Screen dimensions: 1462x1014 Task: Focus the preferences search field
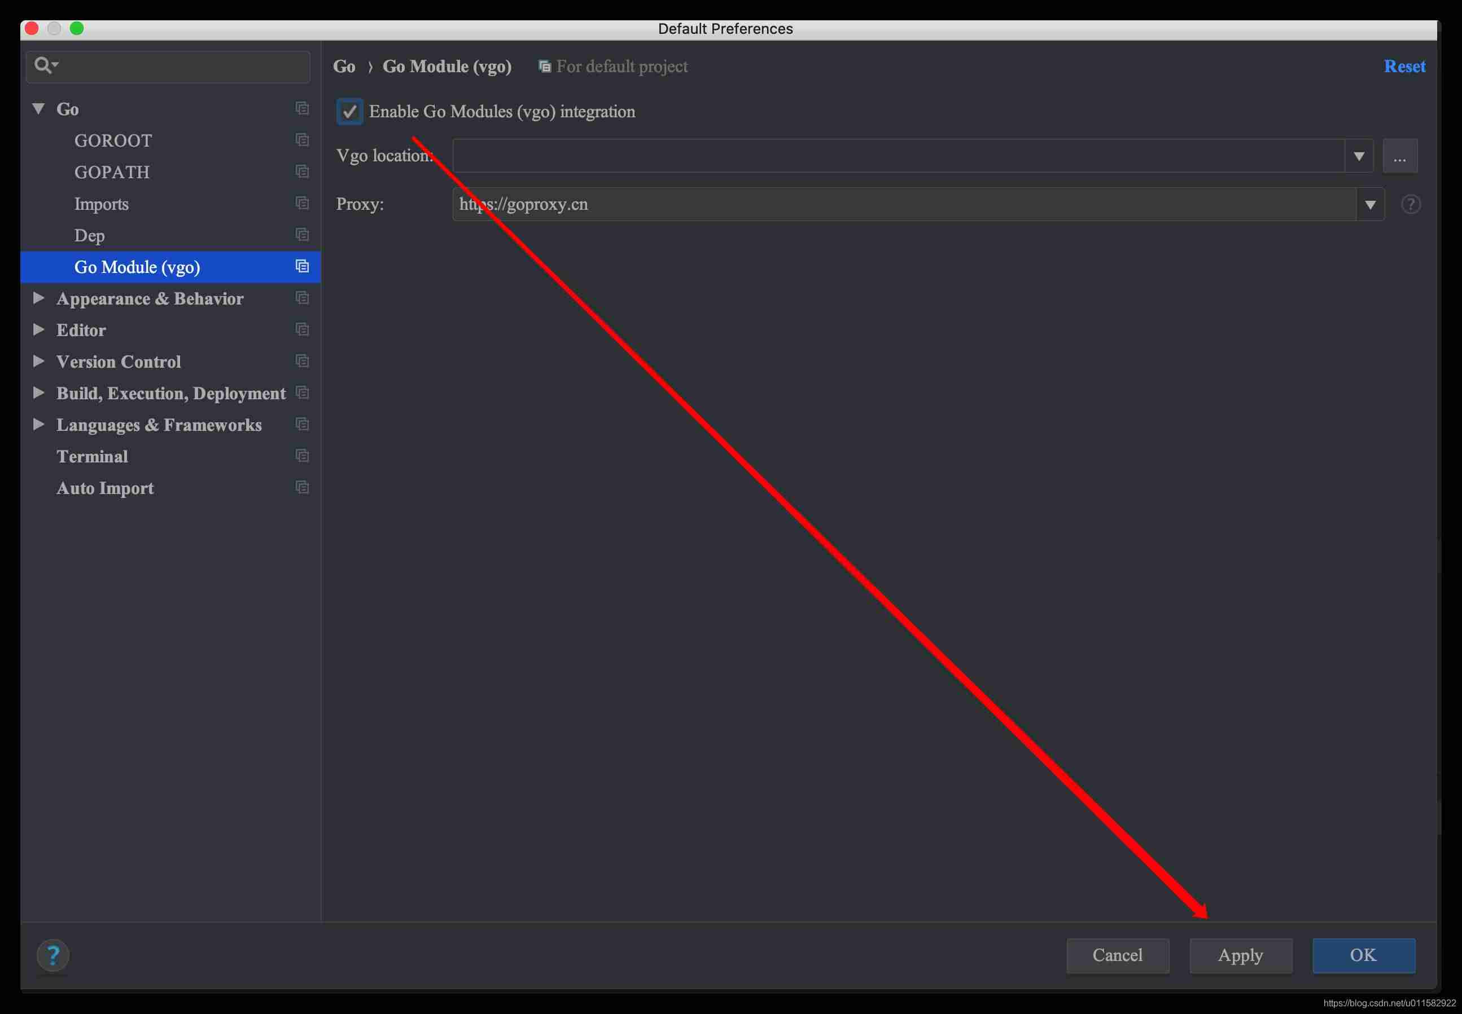coord(169,67)
